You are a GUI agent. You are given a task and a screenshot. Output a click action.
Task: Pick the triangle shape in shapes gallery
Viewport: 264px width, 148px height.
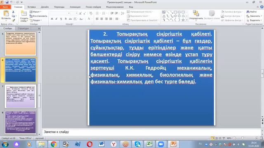164,16
